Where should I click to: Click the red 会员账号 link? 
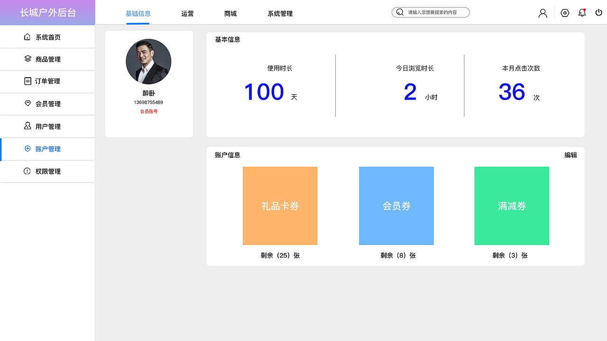click(x=149, y=111)
